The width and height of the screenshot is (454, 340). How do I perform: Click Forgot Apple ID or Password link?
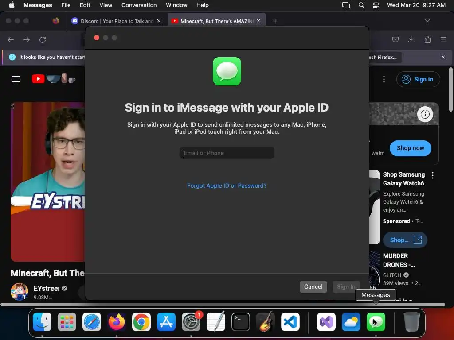tap(227, 185)
